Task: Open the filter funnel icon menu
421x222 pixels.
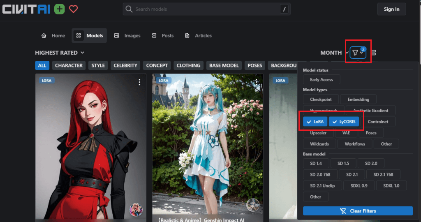Action: (x=358, y=53)
